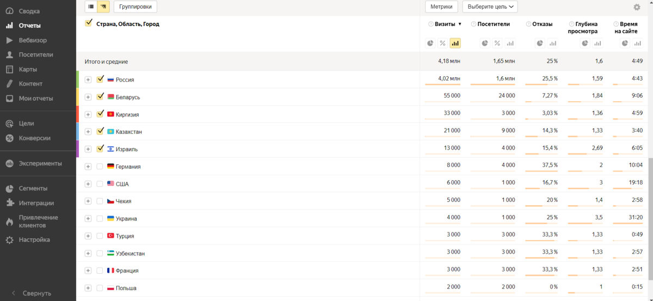Screen dimensions: 653x301
Task: Show pie chart for Посетители column
Action: pyautogui.click(x=485, y=43)
